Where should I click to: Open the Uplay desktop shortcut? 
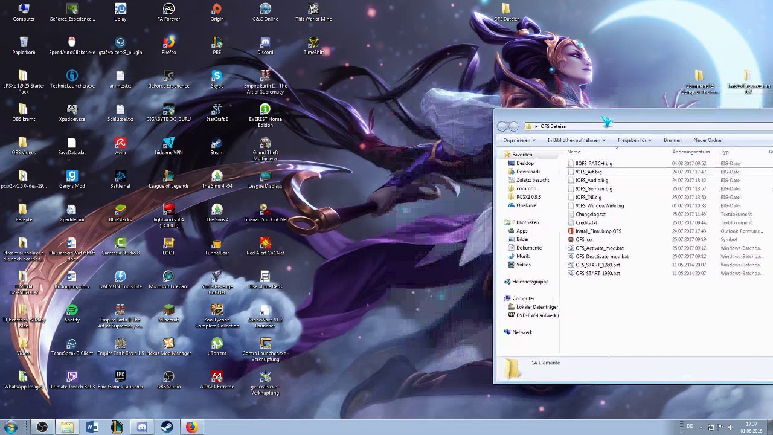[x=120, y=12]
